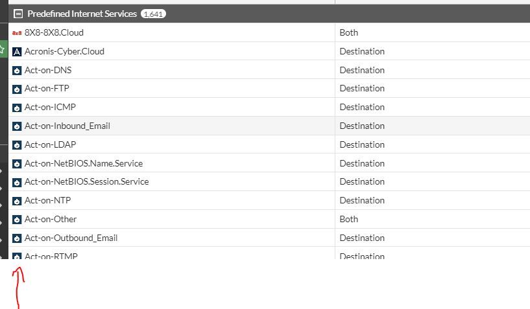Click the Both direction cell for Act-on-Other
The width and height of the screenshot is (530, 309).
349,219
